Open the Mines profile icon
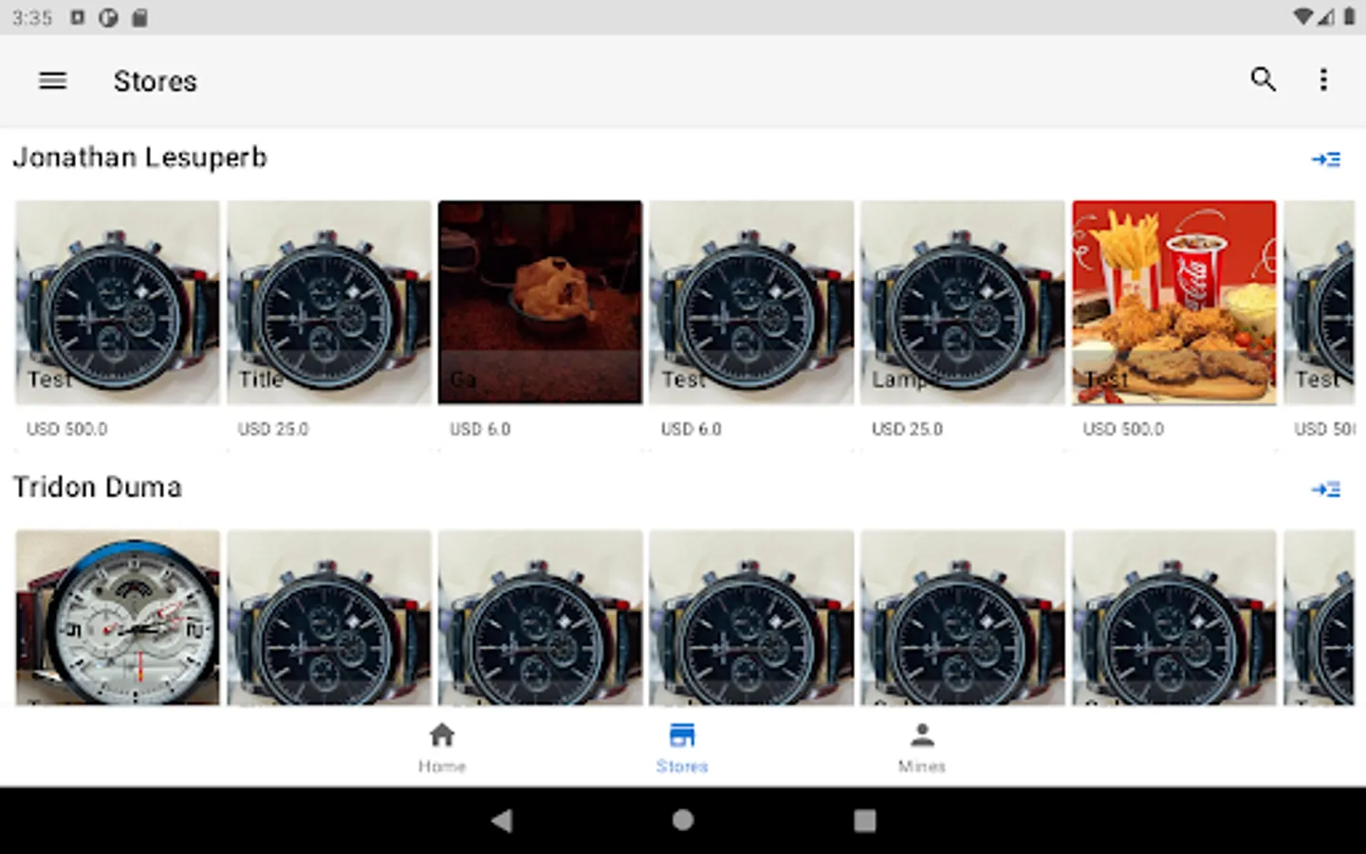The image size is (1366, 854). click(921, 733)
